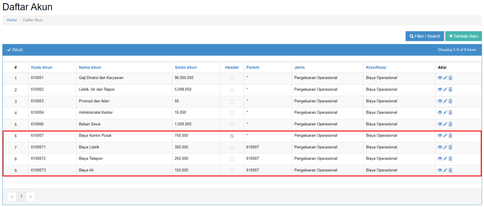Toggle Header checkbox for Biaya Kantor Pusat

point(232,136)
